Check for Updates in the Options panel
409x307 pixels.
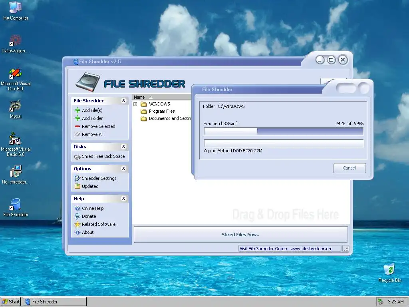90,186
